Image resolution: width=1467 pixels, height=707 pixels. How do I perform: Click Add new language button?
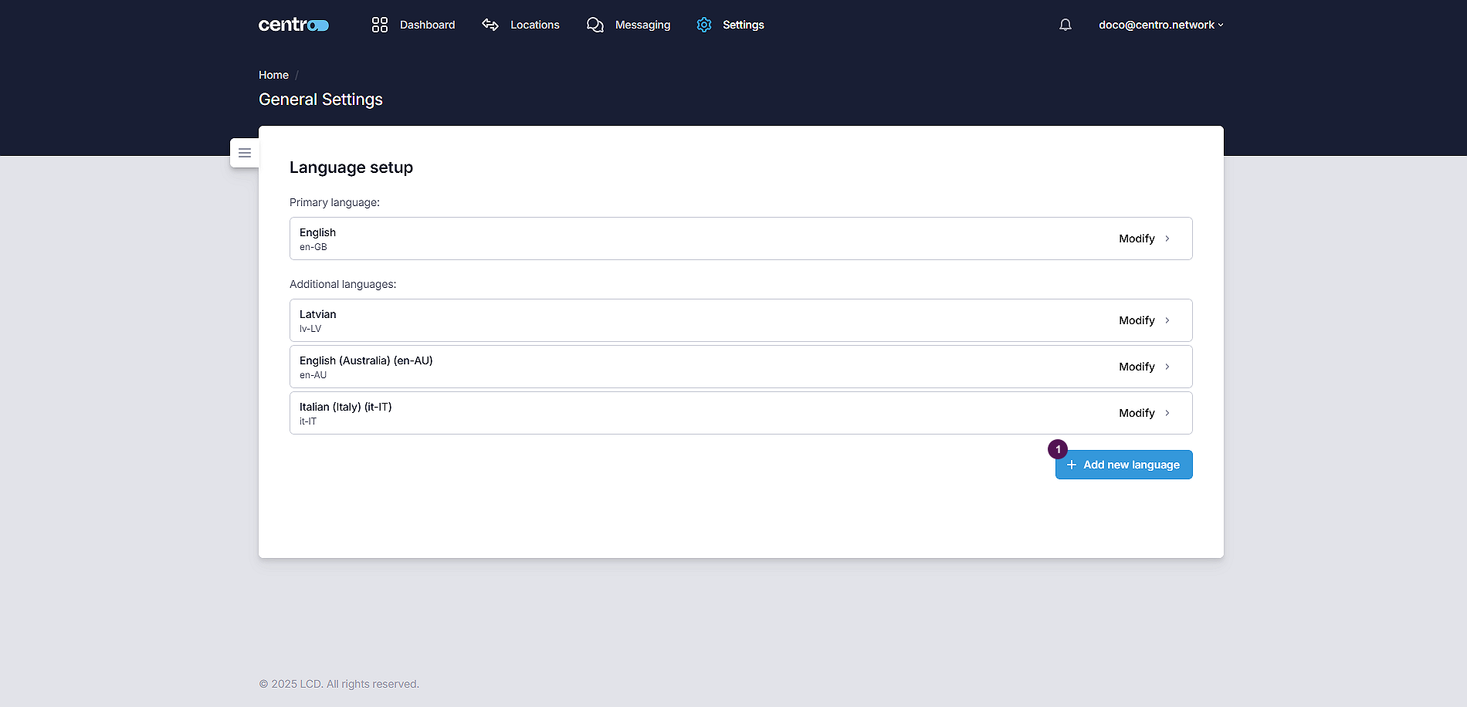[x=1124, y=465]
